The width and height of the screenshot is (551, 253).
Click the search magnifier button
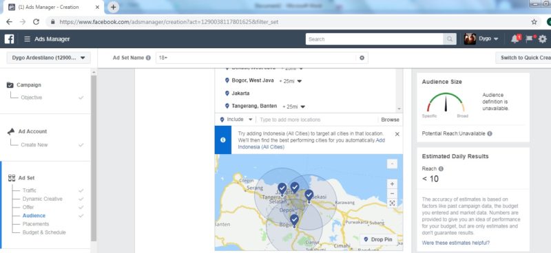(x=450, y=39)
